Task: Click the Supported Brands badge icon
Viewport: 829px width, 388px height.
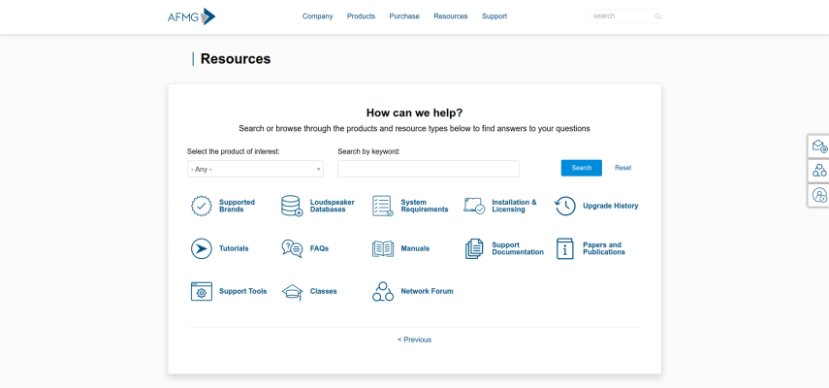Action: tap(202, 206)
